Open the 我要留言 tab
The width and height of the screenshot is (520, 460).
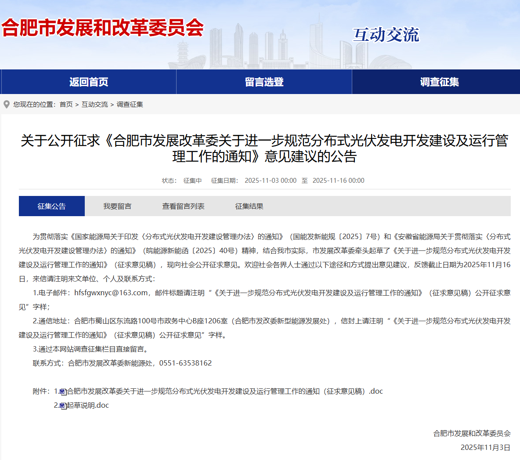click(117, 206)
